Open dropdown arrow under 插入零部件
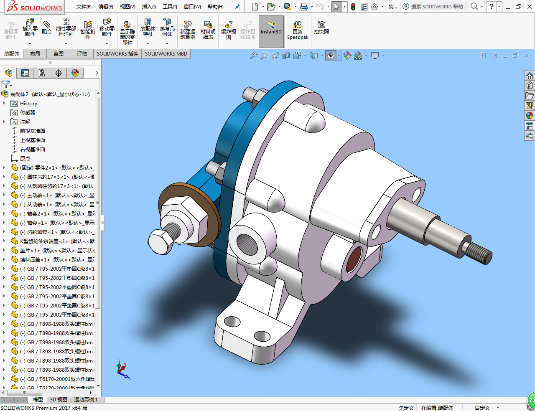 tap(30, 43)
